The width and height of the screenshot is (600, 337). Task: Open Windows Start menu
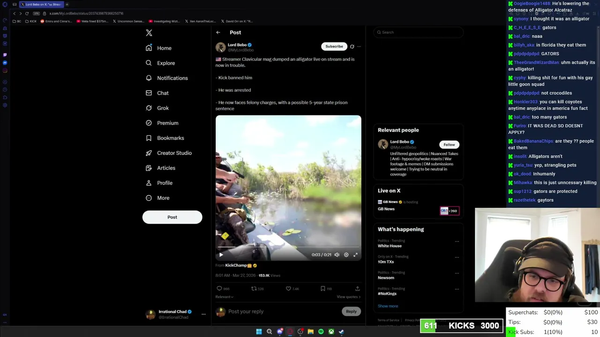259,331
